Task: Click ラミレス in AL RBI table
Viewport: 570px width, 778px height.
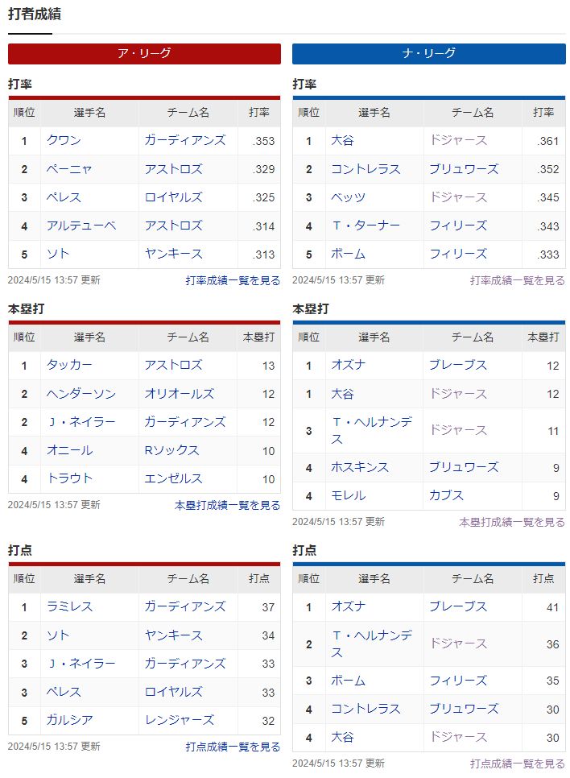Action: pos(69,606)
